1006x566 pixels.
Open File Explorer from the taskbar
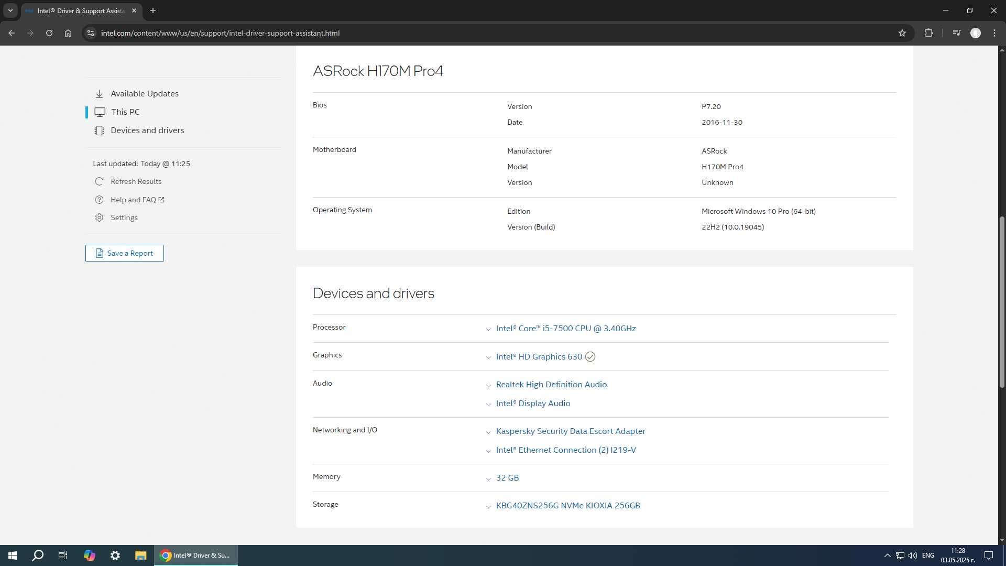(x=140, y=556)
